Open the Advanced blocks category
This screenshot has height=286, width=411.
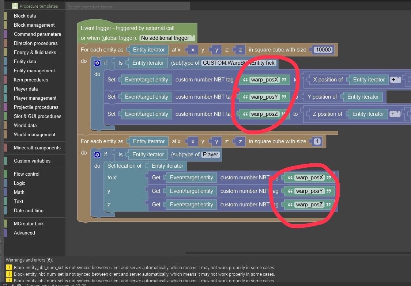point(24,233)
